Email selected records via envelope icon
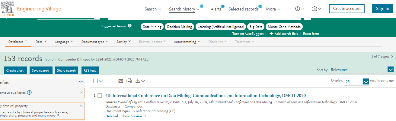Viewport: 396px width, 121px height. click(121, 81)
